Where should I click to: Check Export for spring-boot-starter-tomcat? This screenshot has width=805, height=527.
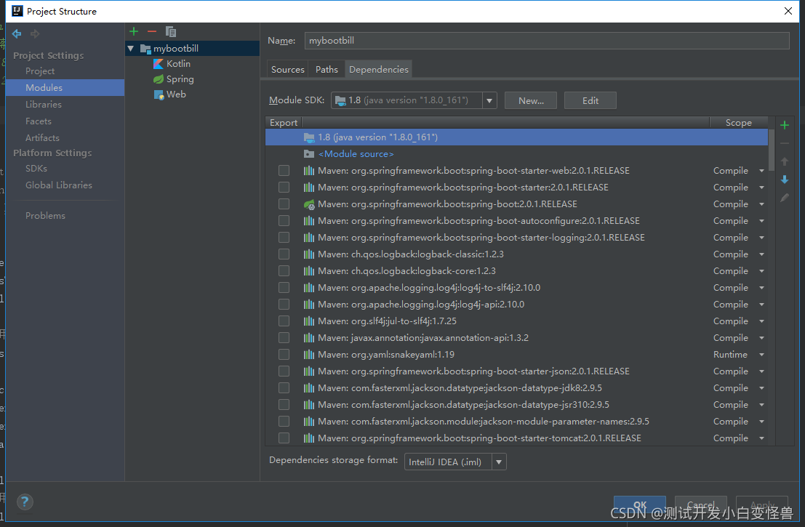284,438
